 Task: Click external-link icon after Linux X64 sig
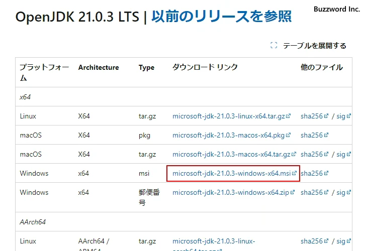(349, 115)
